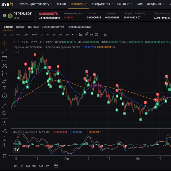The height and width of the screenshot is (171, 171).
Task: Open order display settings icon
Action: [x=86, y=34]
